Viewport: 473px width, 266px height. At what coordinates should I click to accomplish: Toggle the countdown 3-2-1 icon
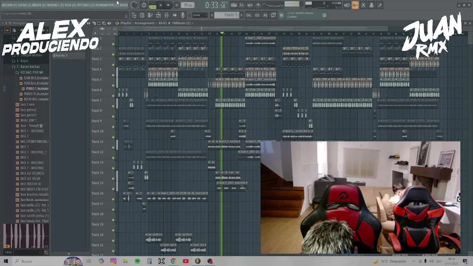(x=242, y=5)
